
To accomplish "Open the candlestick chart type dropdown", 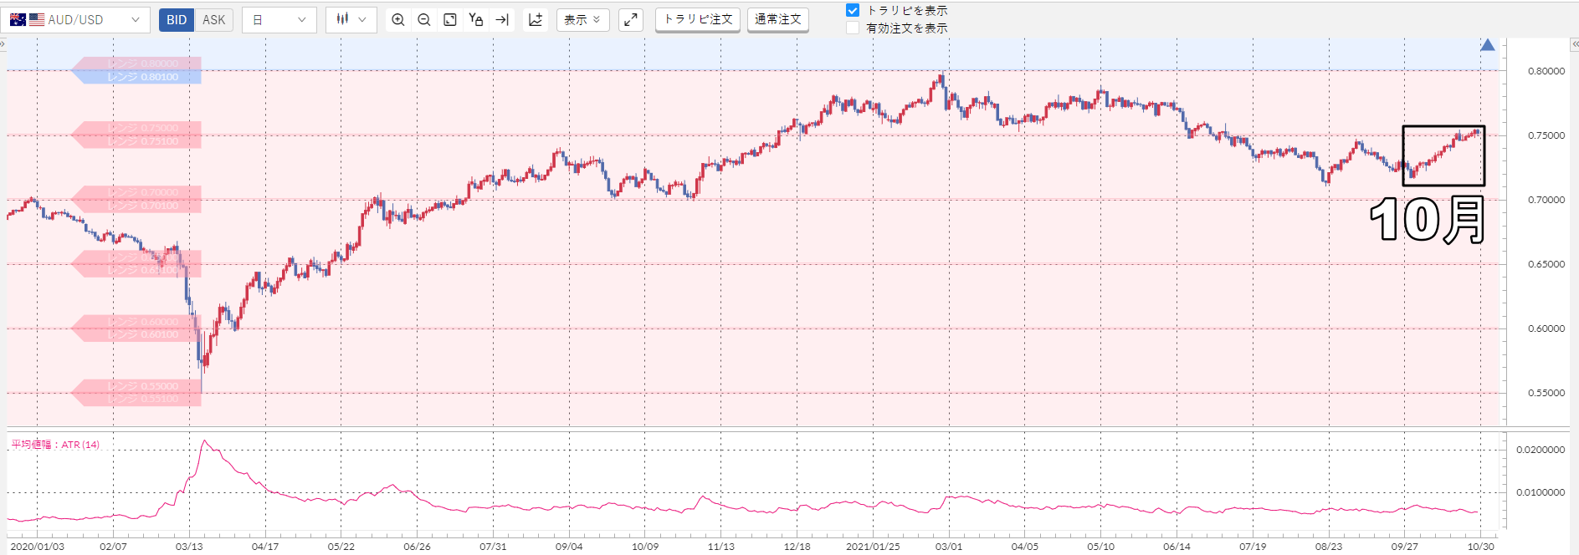I will (x=351, y=19).
